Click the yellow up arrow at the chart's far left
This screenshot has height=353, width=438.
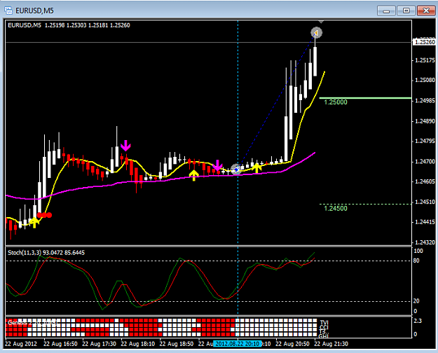coord(34,223)
